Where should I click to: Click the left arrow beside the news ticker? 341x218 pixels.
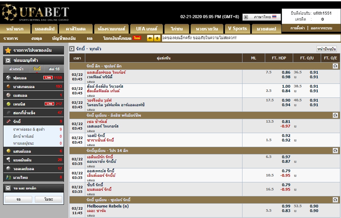click(150, 38)
